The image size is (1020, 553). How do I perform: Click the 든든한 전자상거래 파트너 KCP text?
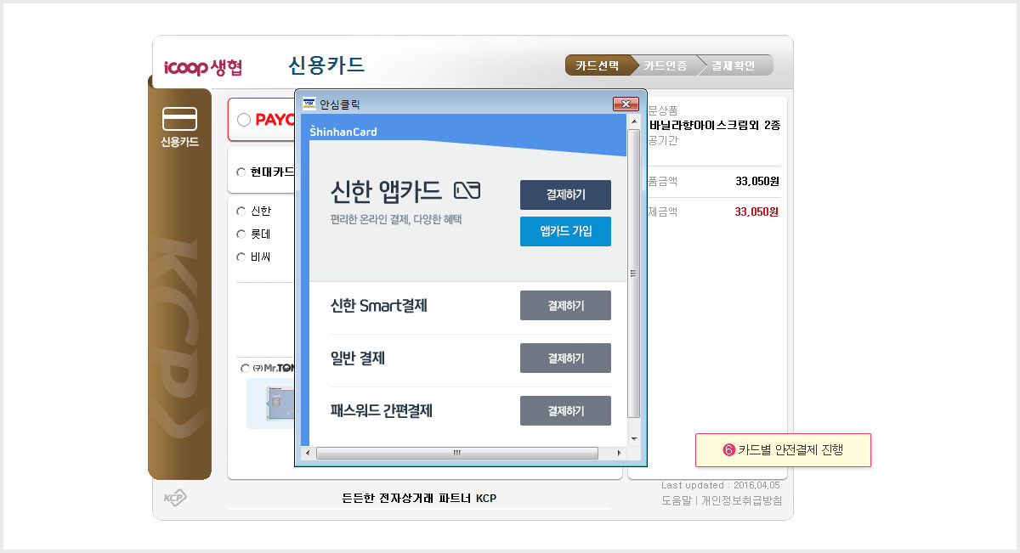point(419,499)
